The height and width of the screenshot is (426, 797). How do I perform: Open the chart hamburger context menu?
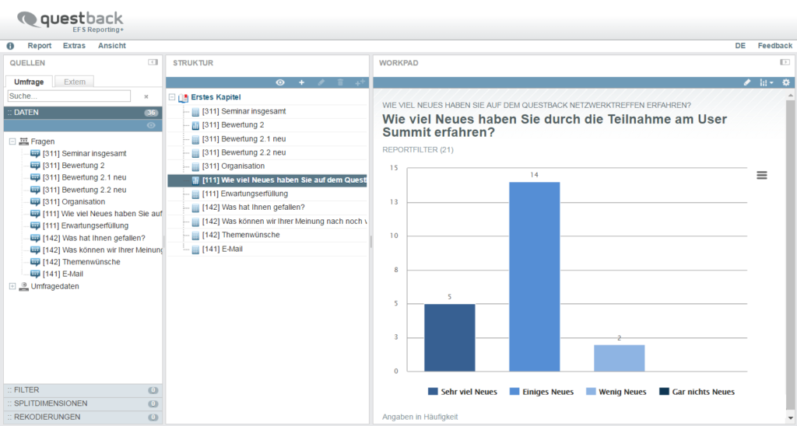pos(762,176)
